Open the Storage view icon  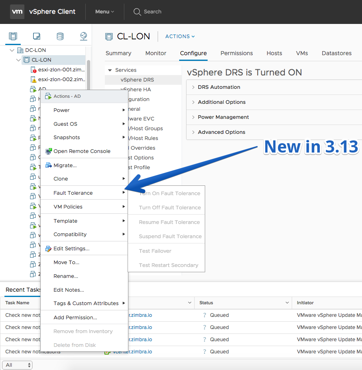point(60,37)
